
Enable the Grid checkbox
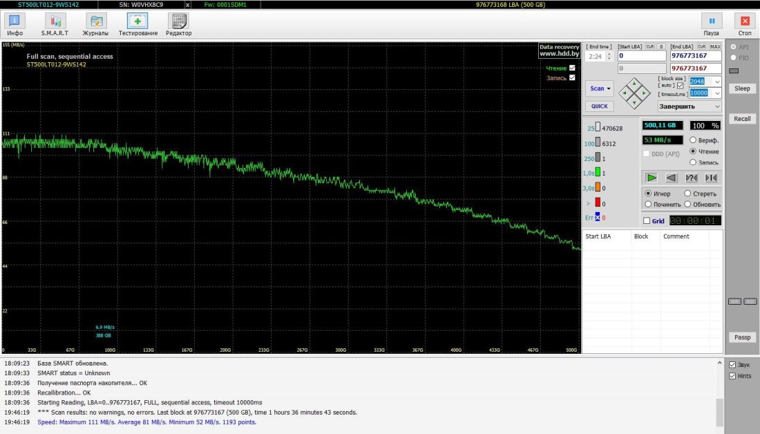pyautogui.click(x=647, y=221)
